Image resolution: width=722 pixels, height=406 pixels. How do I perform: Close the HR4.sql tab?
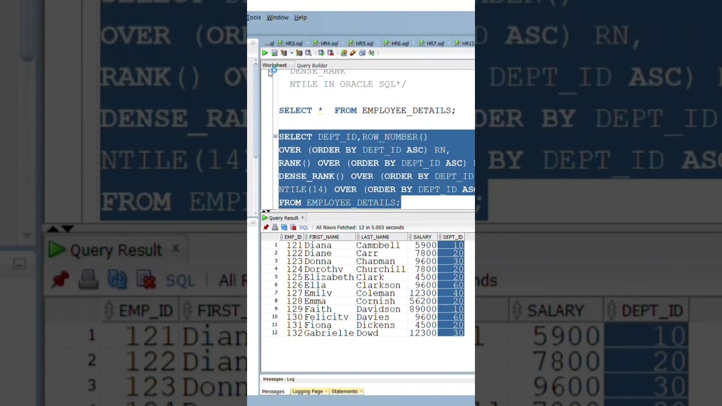[342, 43]
